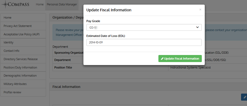Open Privacy Act Statement in sidebar
This screenshot has height=106, width=247.
(x=23, y=26)
